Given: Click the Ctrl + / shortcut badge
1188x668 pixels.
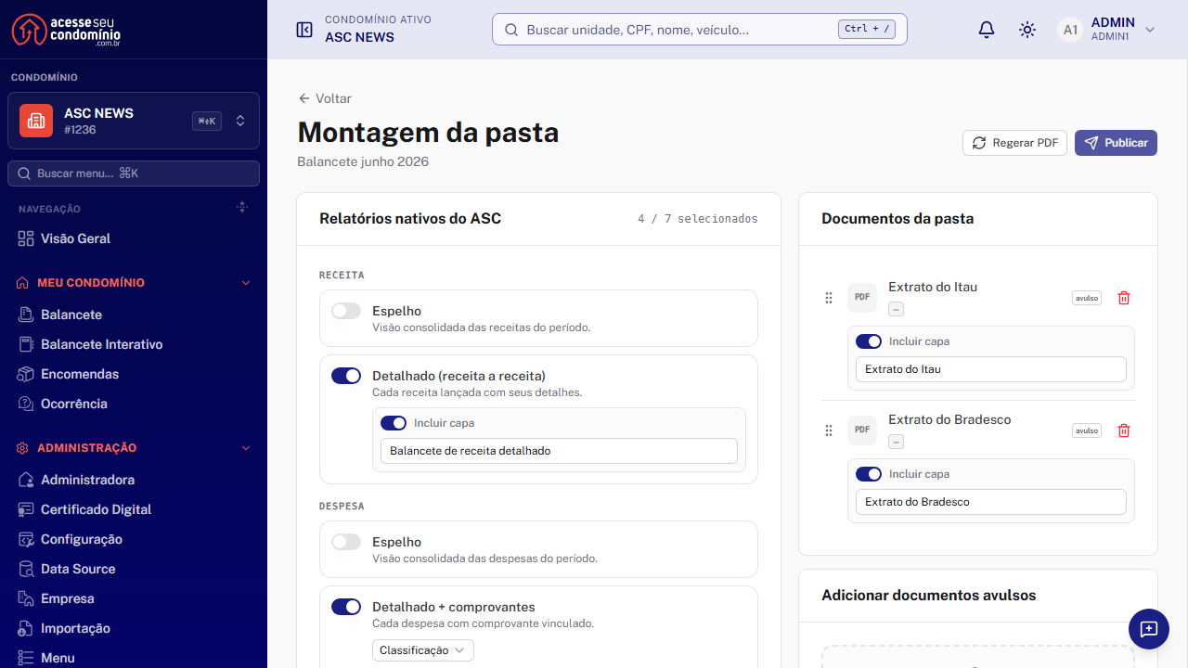Looking at the screenshot, I should point(868,29).
